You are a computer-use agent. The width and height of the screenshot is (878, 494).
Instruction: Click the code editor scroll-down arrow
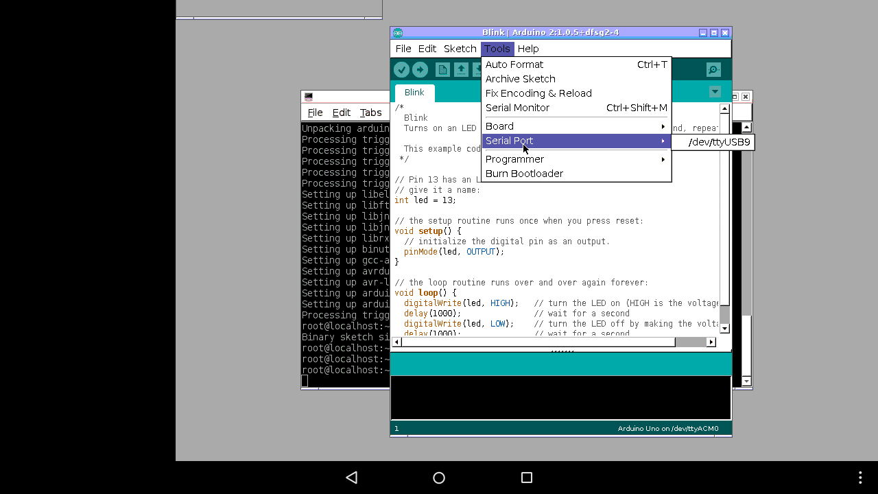click(x=724, y=329)
